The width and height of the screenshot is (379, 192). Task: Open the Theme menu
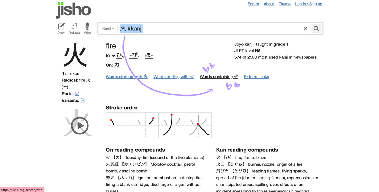click(285, 4)
